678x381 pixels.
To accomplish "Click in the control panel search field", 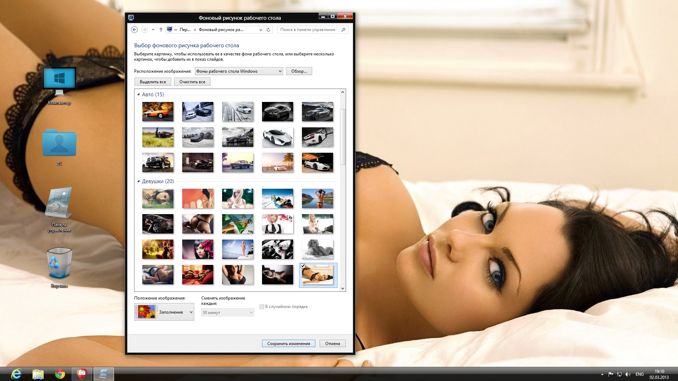I will pos(307,30).
